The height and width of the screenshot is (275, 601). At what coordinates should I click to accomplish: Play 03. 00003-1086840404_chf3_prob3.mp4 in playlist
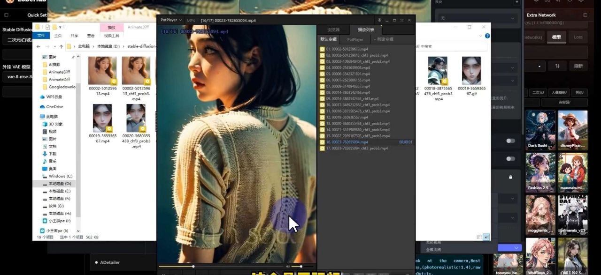pos(358,61)
